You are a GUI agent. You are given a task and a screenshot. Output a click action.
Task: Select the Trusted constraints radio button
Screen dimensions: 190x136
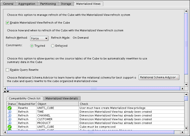(32, 46)
